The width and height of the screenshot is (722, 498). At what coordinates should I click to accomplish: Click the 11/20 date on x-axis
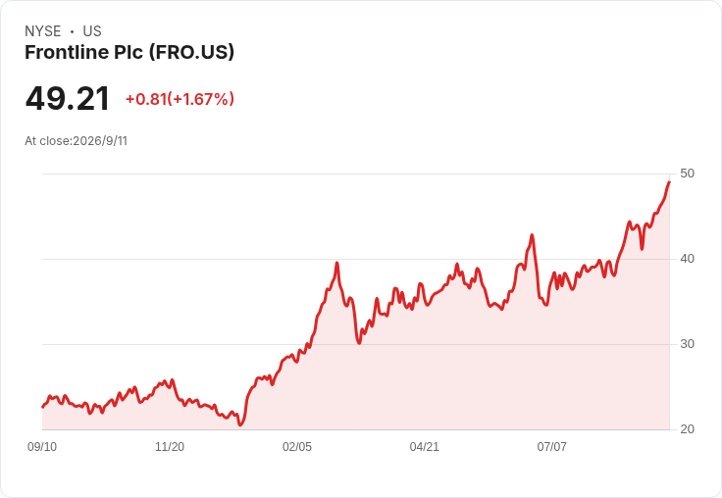[170, 446]
